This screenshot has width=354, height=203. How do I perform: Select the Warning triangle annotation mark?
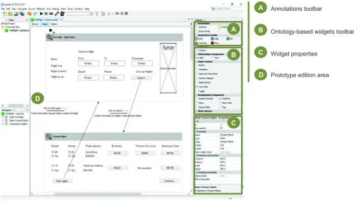pos(200,43)
